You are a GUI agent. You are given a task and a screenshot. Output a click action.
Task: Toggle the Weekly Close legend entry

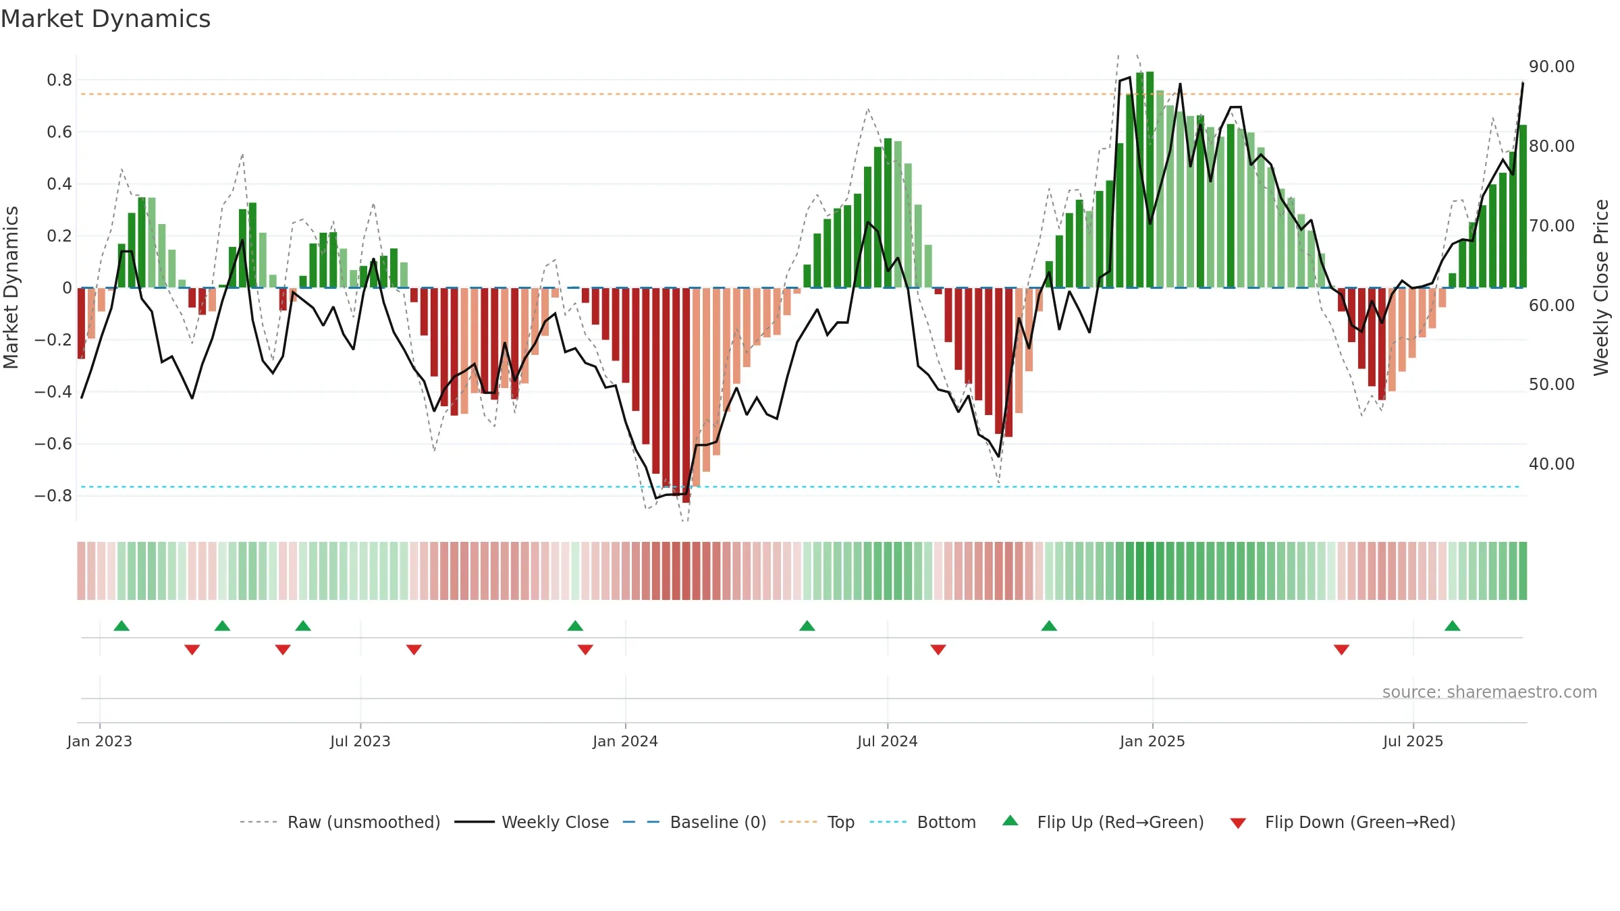coord(531,822)
